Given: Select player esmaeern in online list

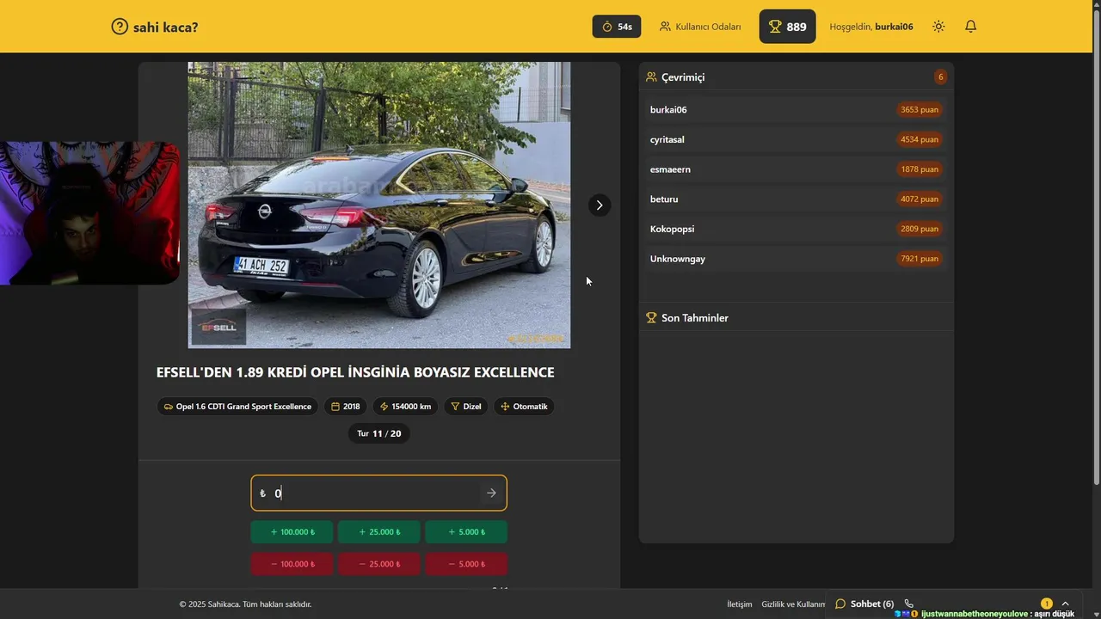Looking at the screenshot, I should [796, 169].
